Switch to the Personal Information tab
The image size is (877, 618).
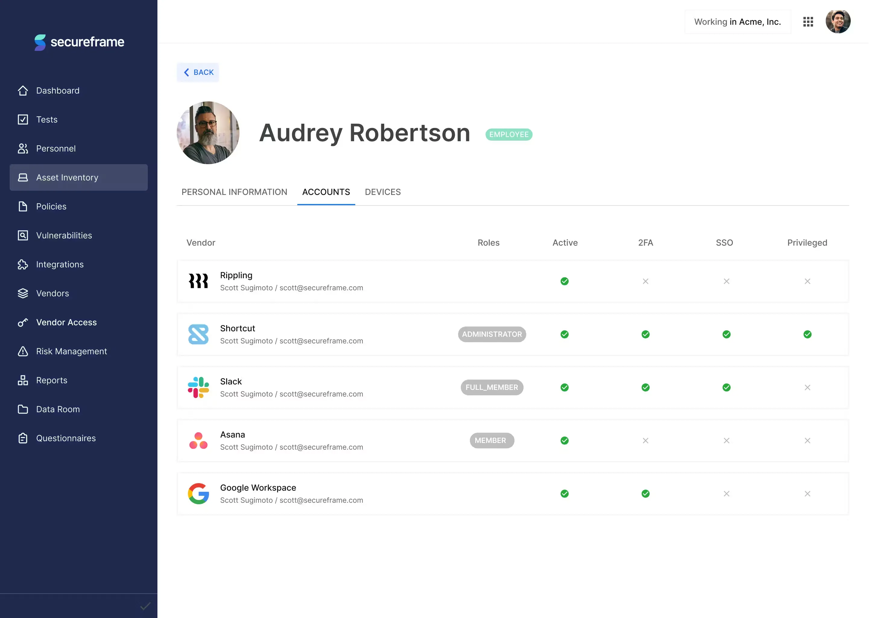(x=234, y=192)
